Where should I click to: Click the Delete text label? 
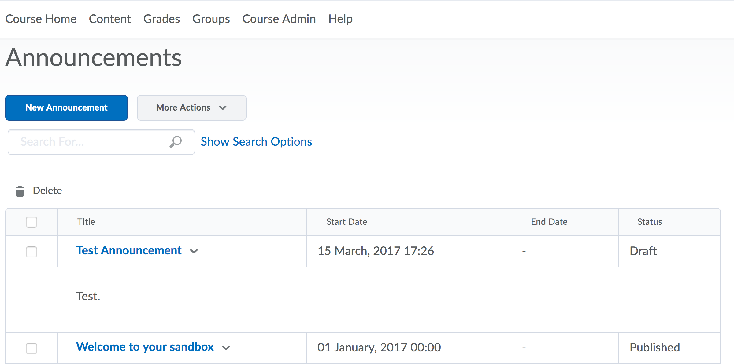tap(47, 191)
